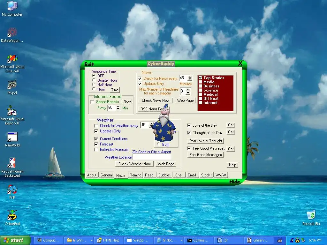
Task: Click the weather interval field showing 45
Action: 145,125
